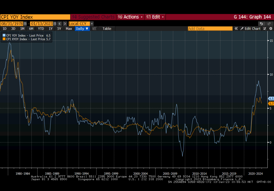
Task: Click the Edit Chart button
Action: [250, 29]
